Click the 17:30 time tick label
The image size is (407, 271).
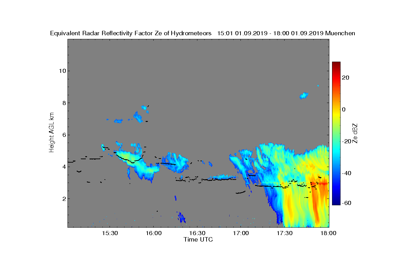coord(285,233)
